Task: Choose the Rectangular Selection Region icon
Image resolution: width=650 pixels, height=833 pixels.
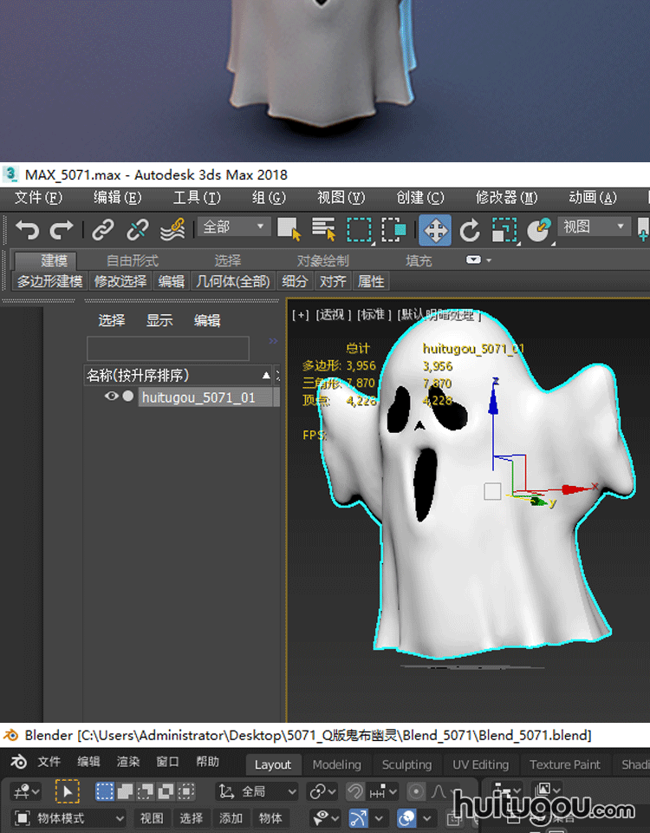Action: [359, 229]
